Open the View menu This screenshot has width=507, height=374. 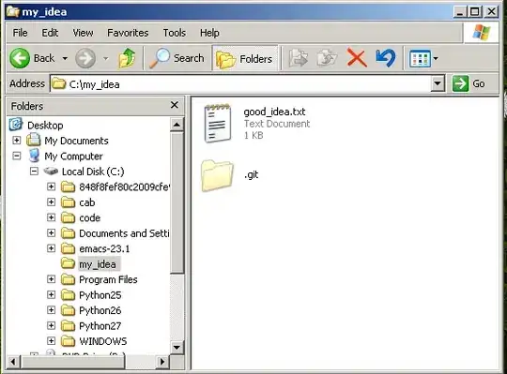pyautogui.click(x=83, y=33)
